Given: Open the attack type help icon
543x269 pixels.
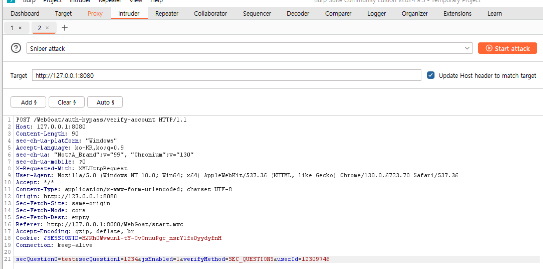Looking at the screenshot, I should pyautogui.click(x=16, y=48).
